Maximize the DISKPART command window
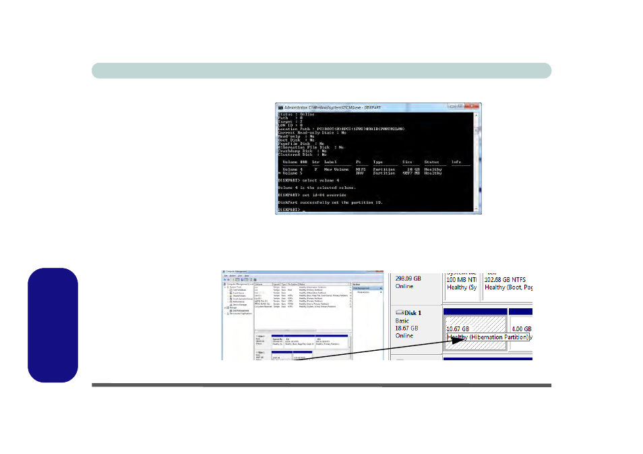This screenshot has width=643, height=454. [461, 106]
